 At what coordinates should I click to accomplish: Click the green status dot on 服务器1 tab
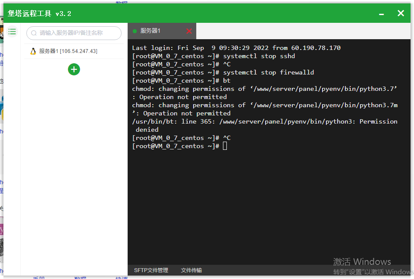click(x=135, y=31)
